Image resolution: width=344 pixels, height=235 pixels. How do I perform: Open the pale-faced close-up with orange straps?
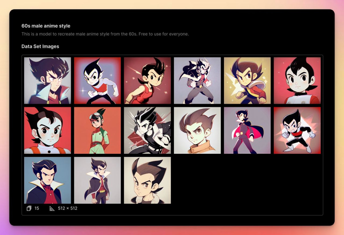point(47,130)
